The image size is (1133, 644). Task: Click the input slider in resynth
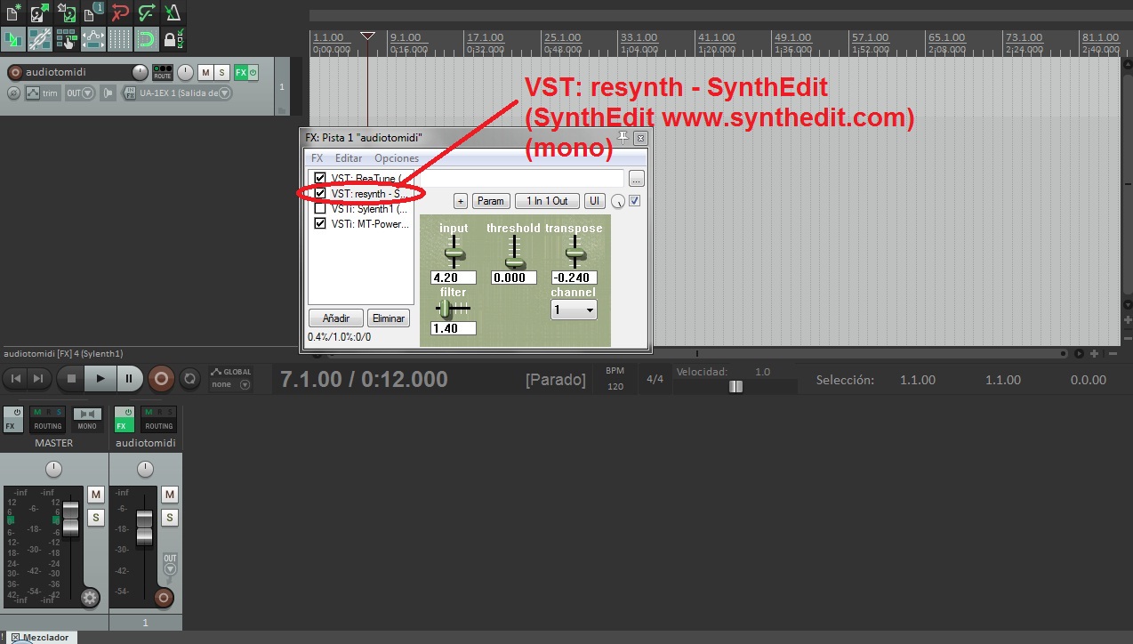pyautogui.click(x=454, y=253)
